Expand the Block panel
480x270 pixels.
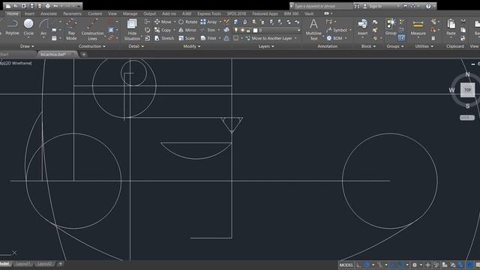368,46
